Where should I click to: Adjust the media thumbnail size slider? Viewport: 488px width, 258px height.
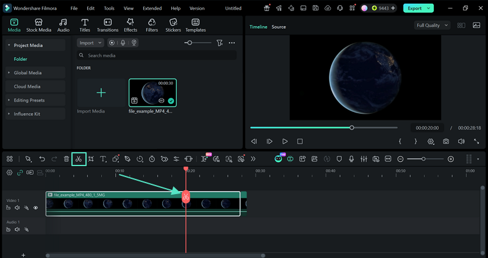[x=190, y=43]
